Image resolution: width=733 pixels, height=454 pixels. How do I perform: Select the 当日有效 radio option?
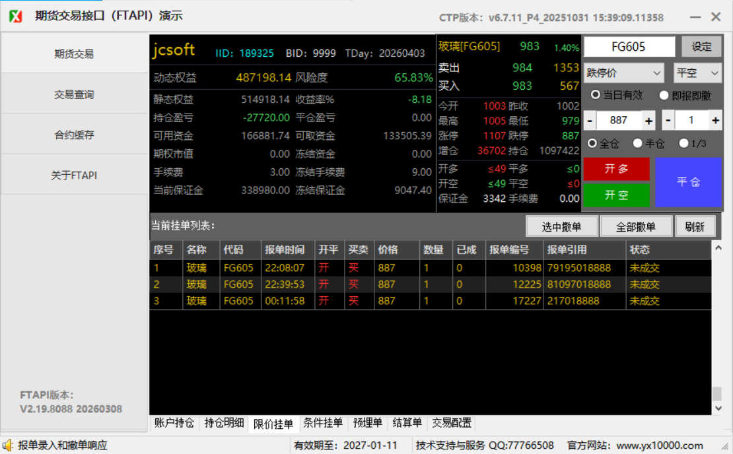(596, 95)
